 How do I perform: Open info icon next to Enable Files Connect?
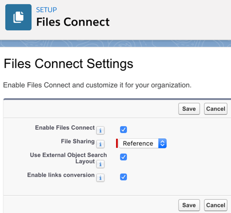tap(100, 131)
